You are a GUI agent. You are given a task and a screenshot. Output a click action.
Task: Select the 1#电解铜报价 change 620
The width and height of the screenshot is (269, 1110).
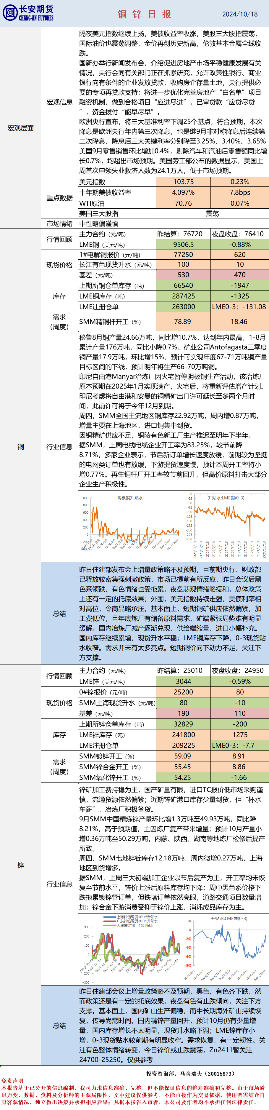(x=240, y=255)
